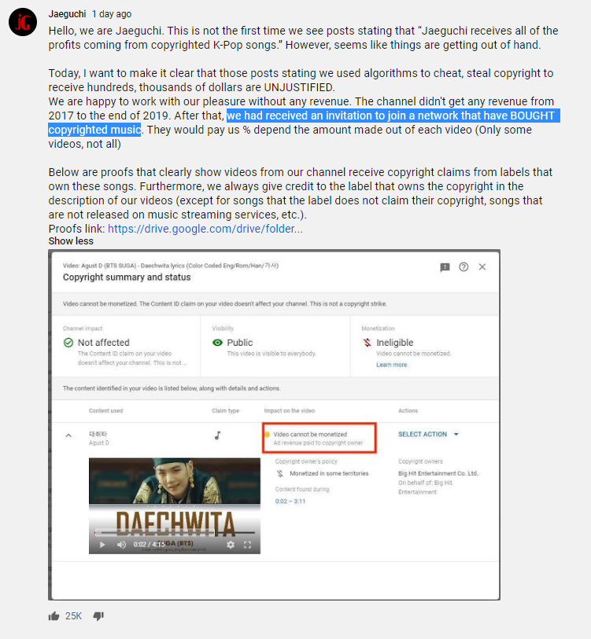Click the music note claim type icon
591x639 pixels.
coord(218,435)
